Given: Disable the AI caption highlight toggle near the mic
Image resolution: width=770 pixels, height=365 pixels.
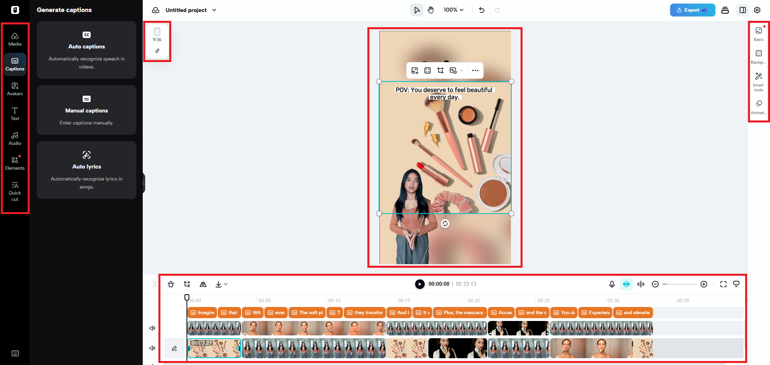Looking at the screenshot, I should (626, 284).
